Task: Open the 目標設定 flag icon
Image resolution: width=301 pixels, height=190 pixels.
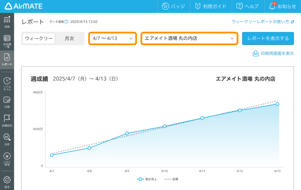Action: tap(7, 118)
